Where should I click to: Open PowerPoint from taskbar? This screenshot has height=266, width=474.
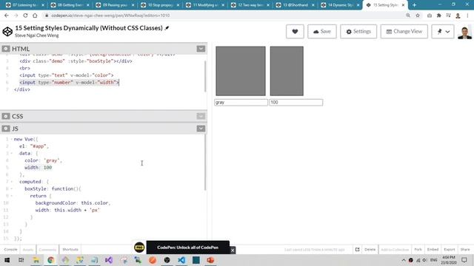click(210, 260)
